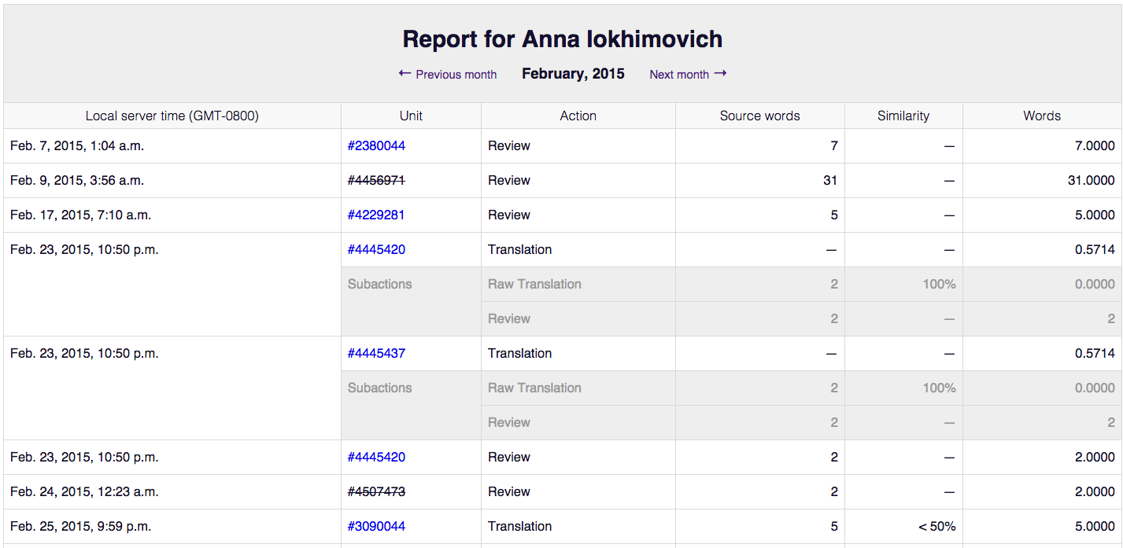Image resolution: width=1123 pixels, height=548 pixels.
Task: Click the Source words column header
Action: point(759,116)
